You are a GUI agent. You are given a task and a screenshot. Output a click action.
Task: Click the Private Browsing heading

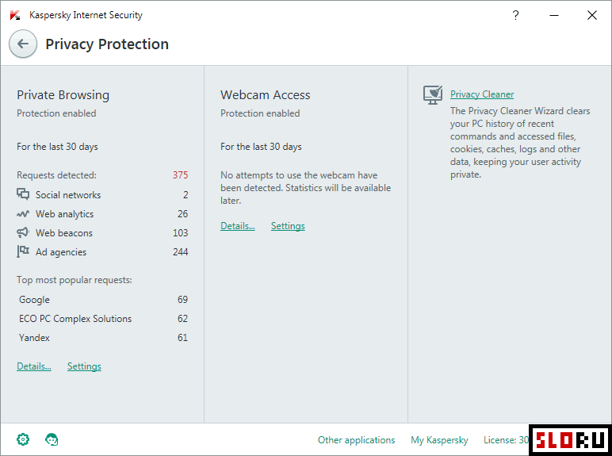coord(63,95)
